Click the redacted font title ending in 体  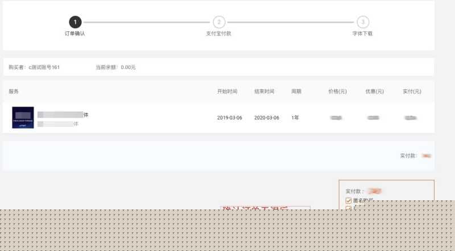tap(63, 115)
